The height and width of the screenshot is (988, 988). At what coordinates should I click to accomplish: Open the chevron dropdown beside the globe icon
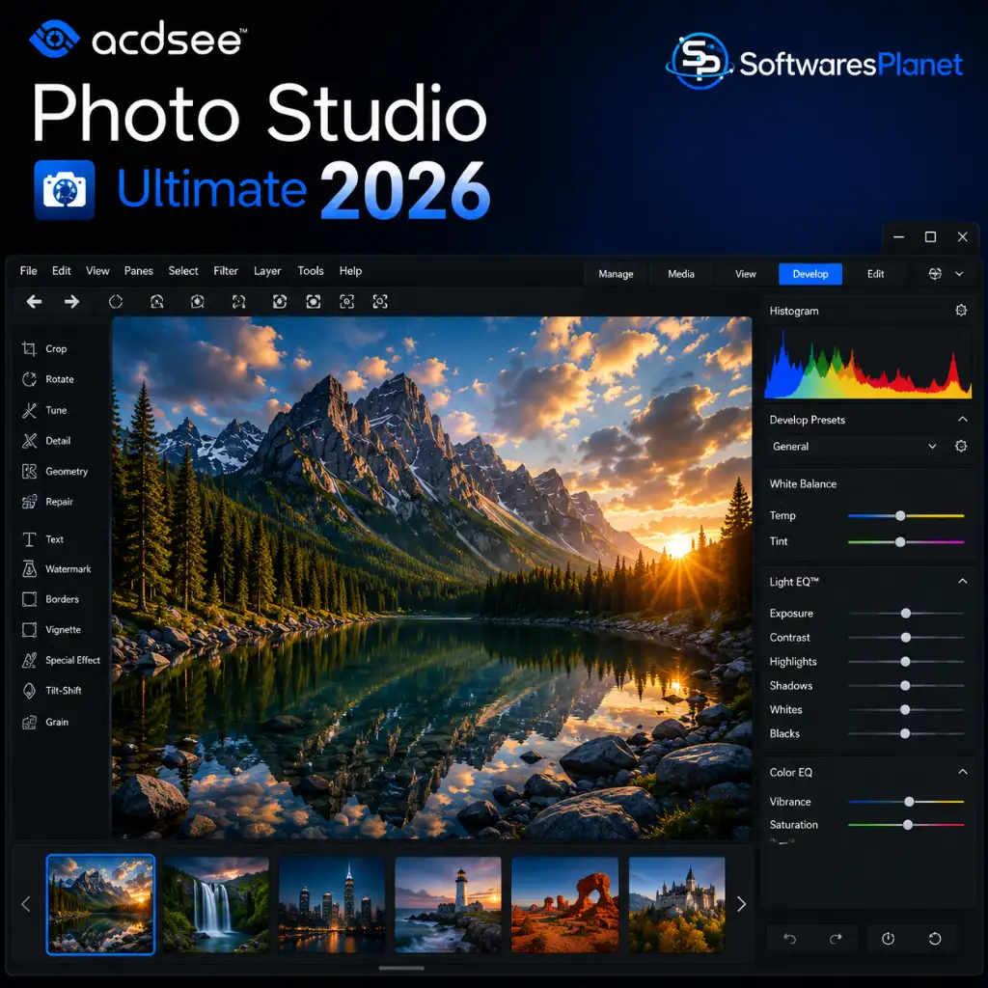click(959, 273)
